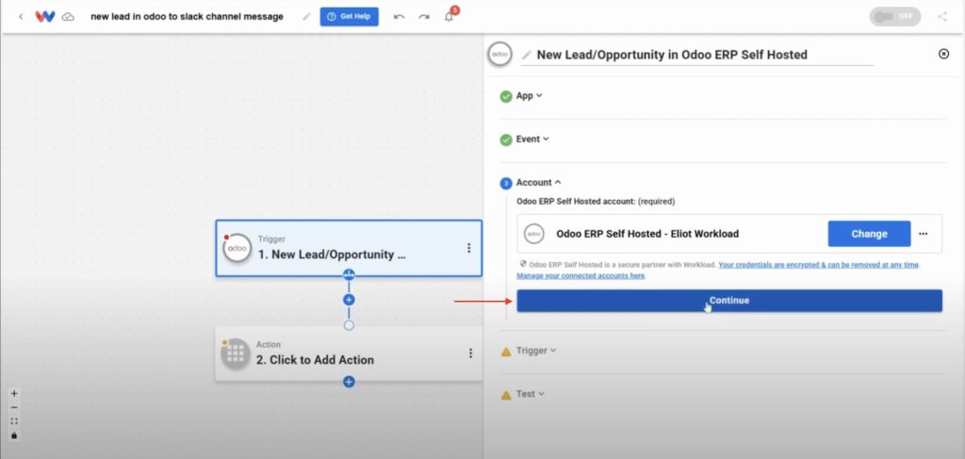Screen dimensions: 965x459
Task: Undo the last change
Action: coord(399,17)
